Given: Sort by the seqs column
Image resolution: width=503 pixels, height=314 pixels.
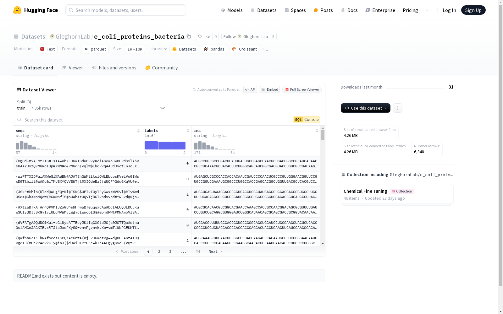Looking at the screenshot, I should click(138, 131).
